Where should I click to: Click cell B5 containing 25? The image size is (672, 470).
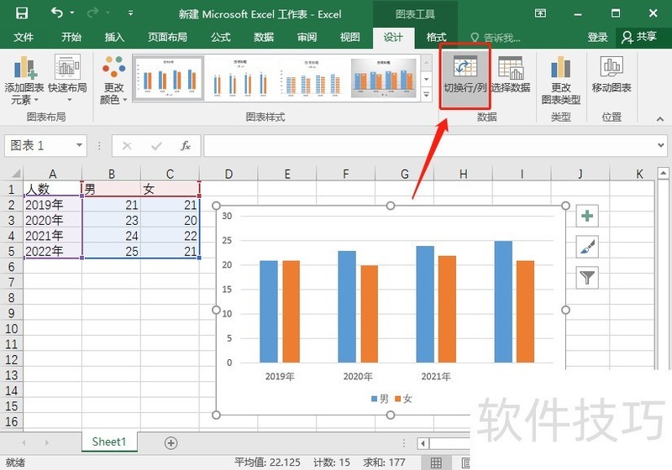coord(112,251)
